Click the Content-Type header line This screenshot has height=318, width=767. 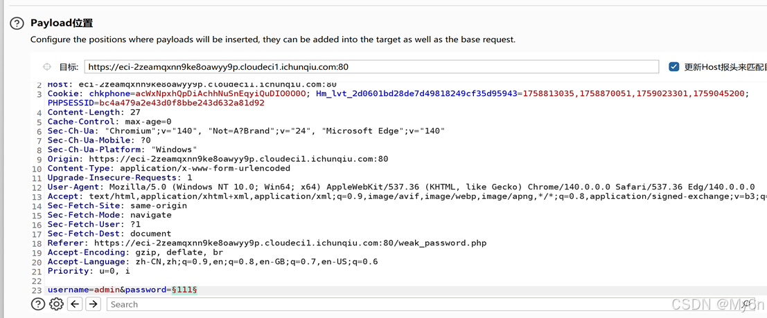click(x=168, y=168)
